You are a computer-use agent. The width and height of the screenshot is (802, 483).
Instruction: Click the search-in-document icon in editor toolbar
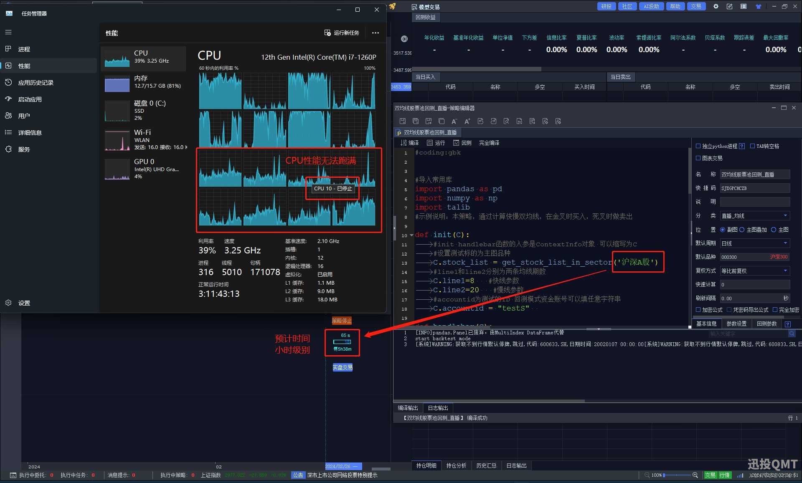point(506,121)
